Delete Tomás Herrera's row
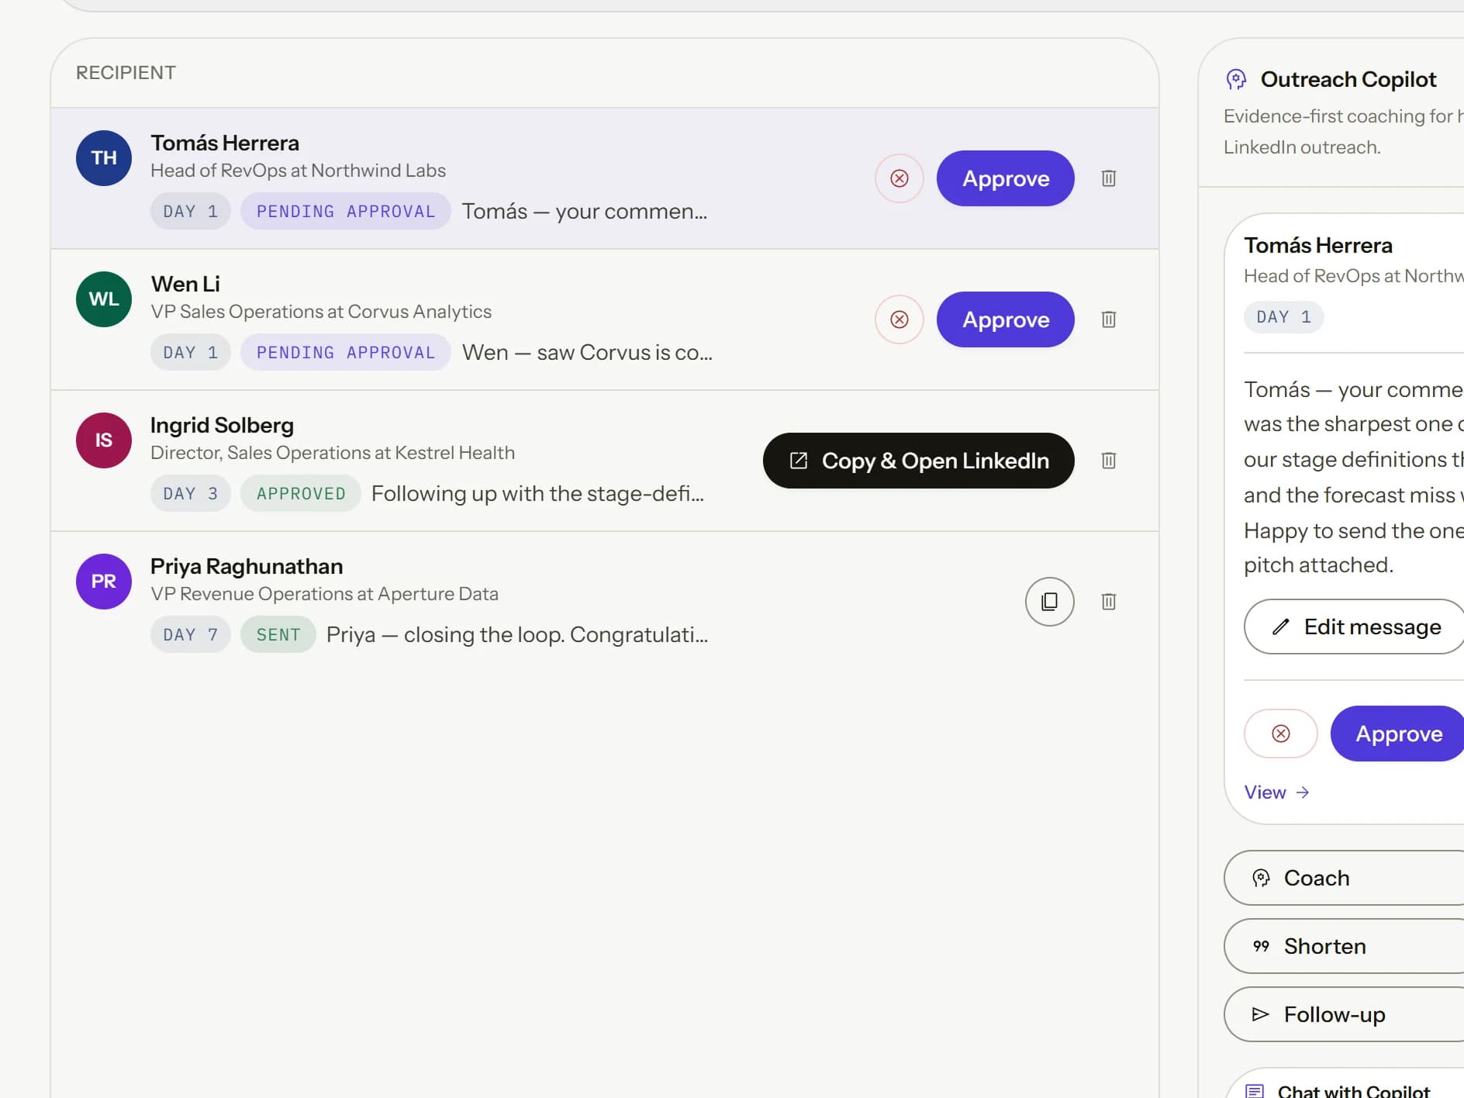This screenshot has width=1464, height=1098. [x=1109, y=178]
